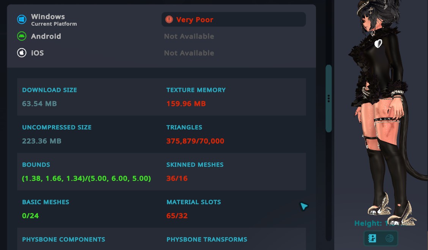Viewport: 428px width, 250px height.
Task: Click the iOS platform label
Action: pos(37,53)
